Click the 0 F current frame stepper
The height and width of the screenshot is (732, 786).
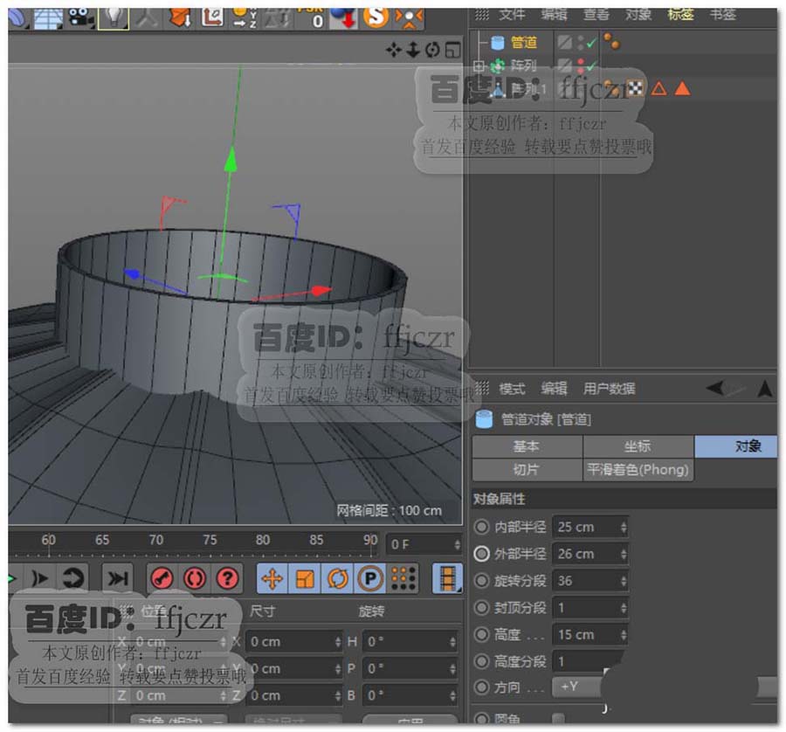(x=457, y=544)
